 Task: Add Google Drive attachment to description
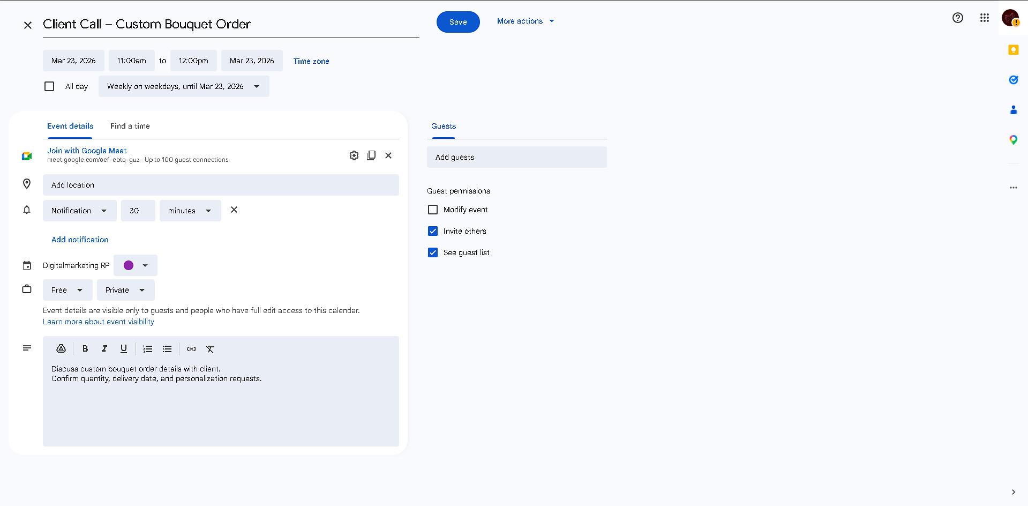pos(61,349)
